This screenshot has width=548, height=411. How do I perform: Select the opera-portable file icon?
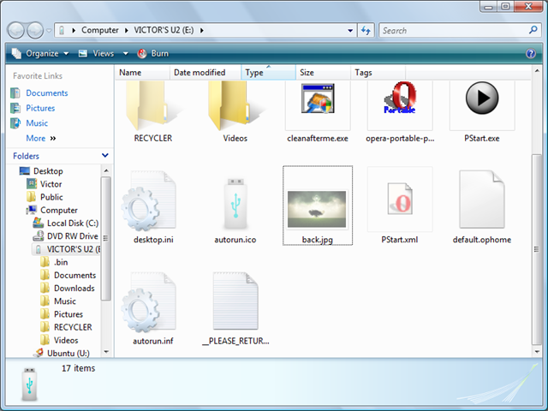coord(400,98)
